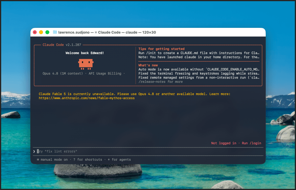
Task: Click the "Run /init to create a CLAUDE.md" tip
Action: (x=199, y=53)
